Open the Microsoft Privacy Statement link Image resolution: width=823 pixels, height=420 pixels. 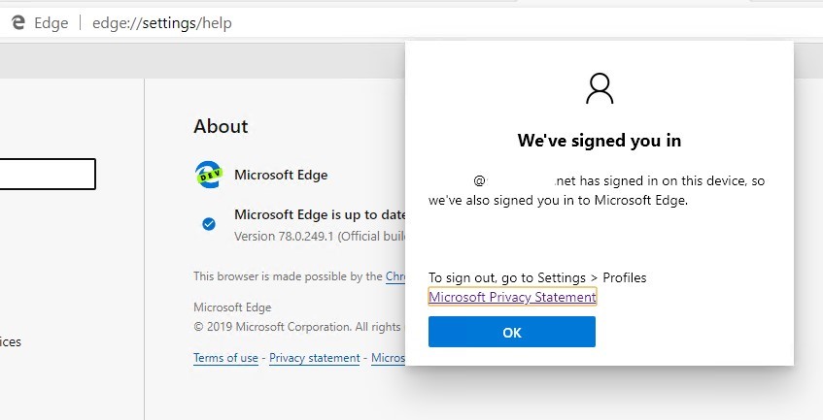click(512, 297)
